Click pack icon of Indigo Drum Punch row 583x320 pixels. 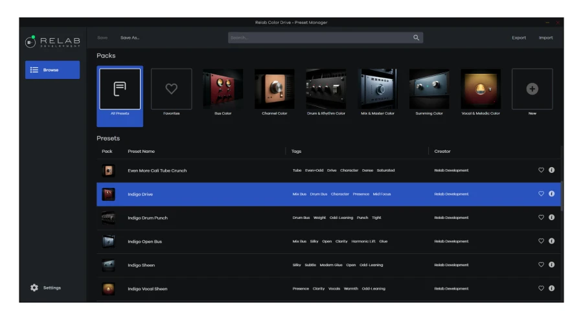tap(108, 218)
